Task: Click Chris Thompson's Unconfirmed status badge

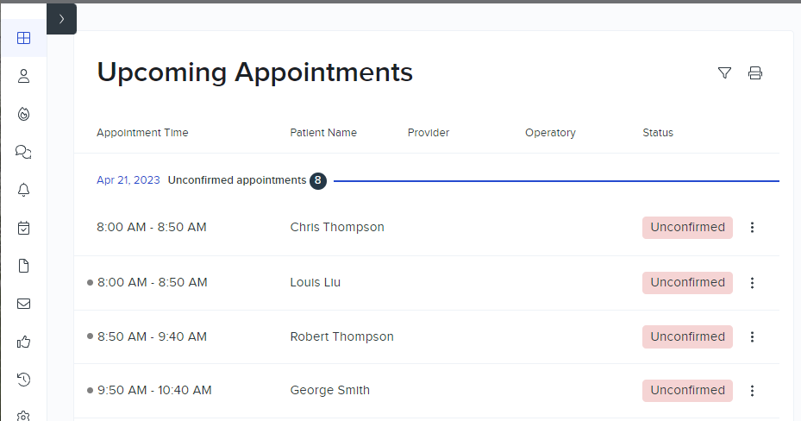Action: pos(687,228)
